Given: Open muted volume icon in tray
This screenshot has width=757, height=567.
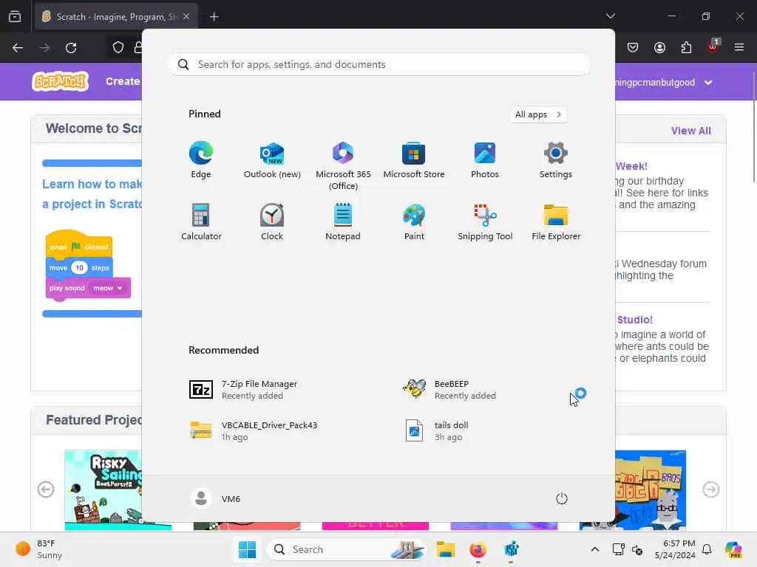Looking at the screenshot, I should [637, 549].
